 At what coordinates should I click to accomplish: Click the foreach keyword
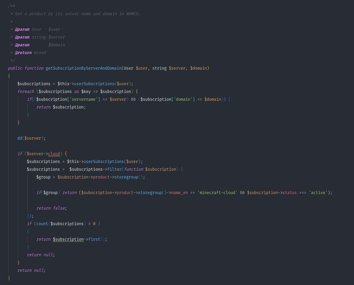pos(26,92)
